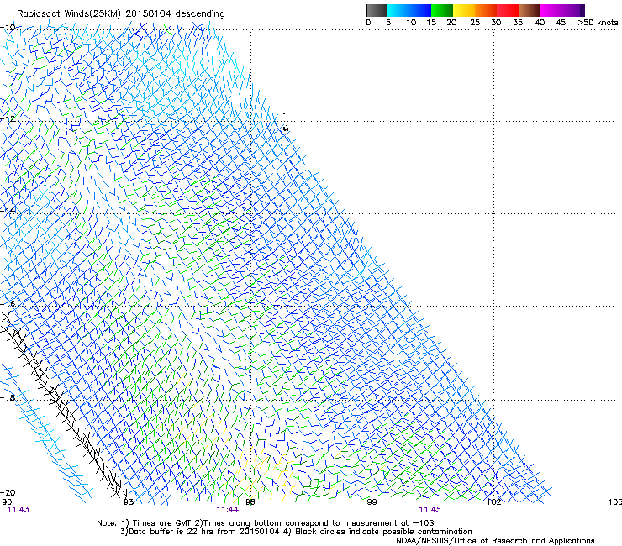The image size is (622, 546).
Task: Click the longitude label '99'
Action: (x=372, y=502)
